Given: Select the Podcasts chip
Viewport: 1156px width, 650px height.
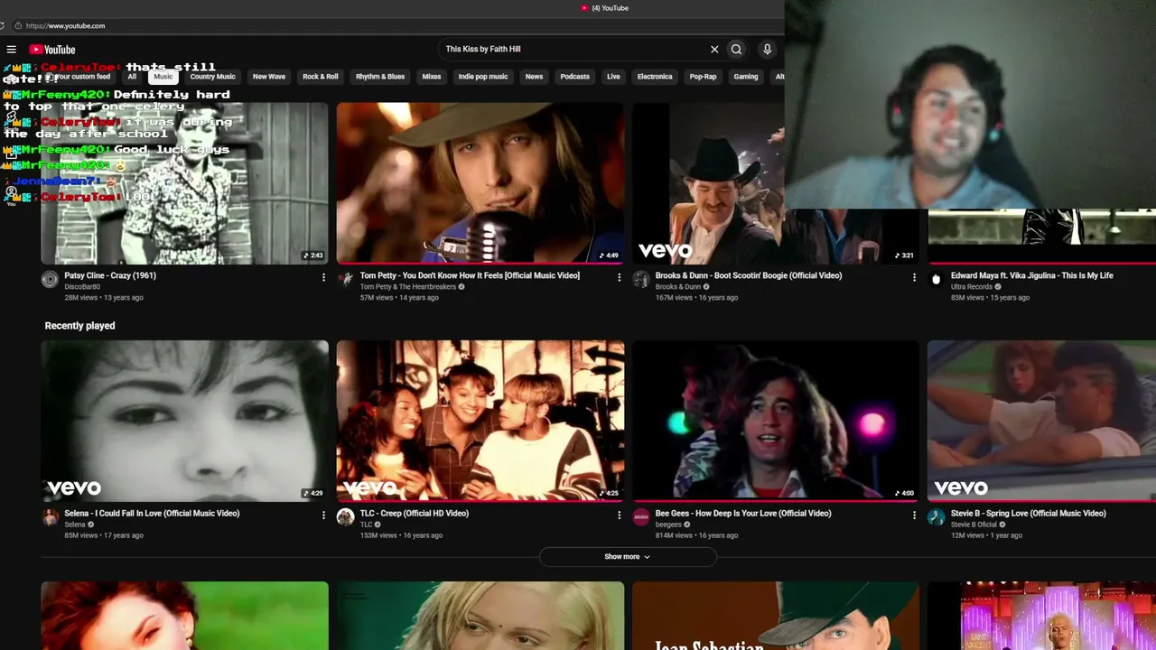Looking at the screenshot, I should pyautogui.click(x=574, y=77).
